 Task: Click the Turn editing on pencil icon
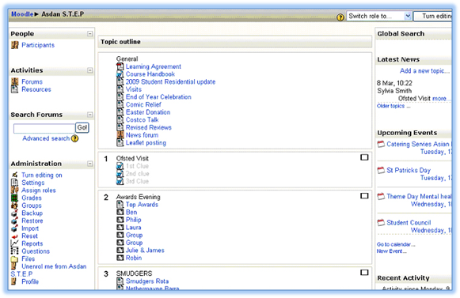point(15,175)
